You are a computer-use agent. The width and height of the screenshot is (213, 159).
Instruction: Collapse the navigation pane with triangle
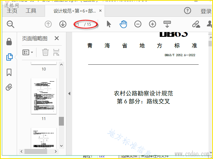pos(69,94)
